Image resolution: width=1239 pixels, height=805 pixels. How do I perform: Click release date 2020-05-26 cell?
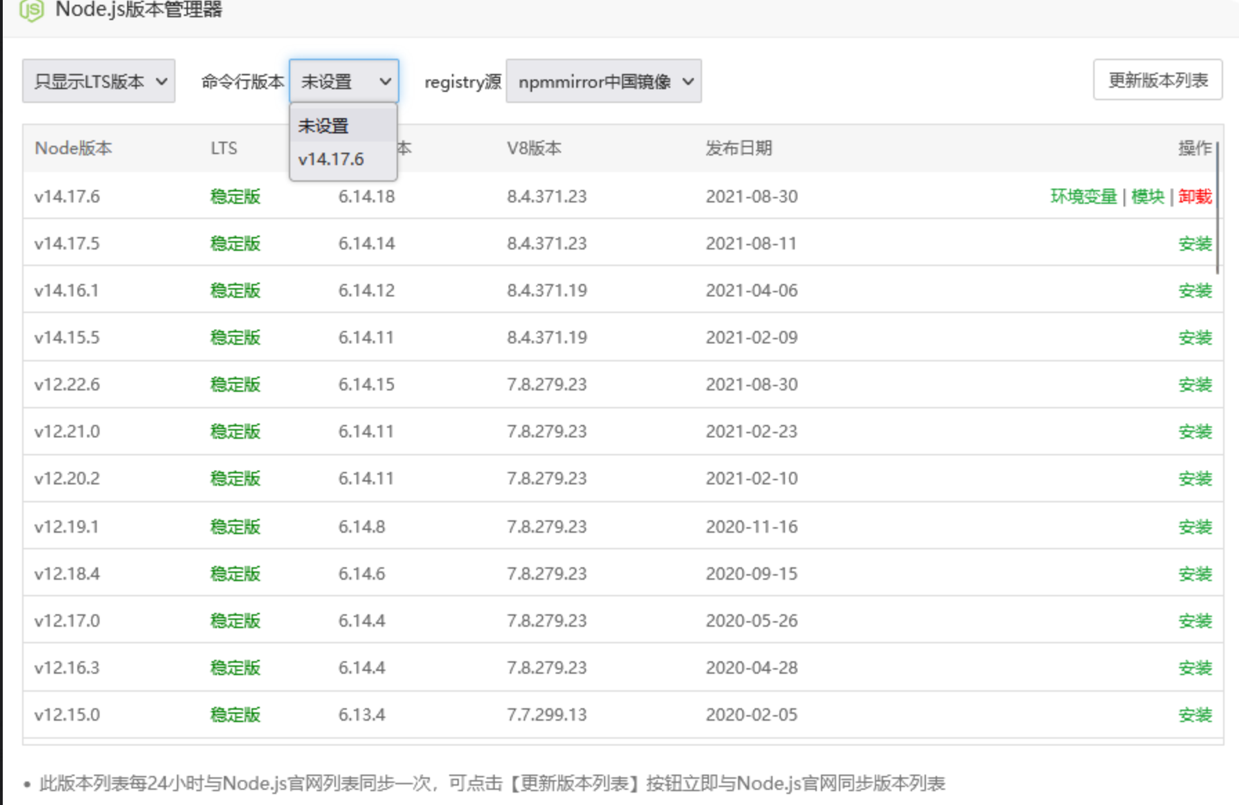(x=751, y=621)
